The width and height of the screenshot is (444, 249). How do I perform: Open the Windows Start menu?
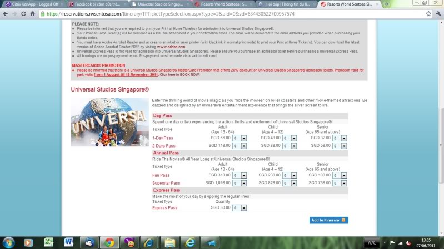(8, 242)
